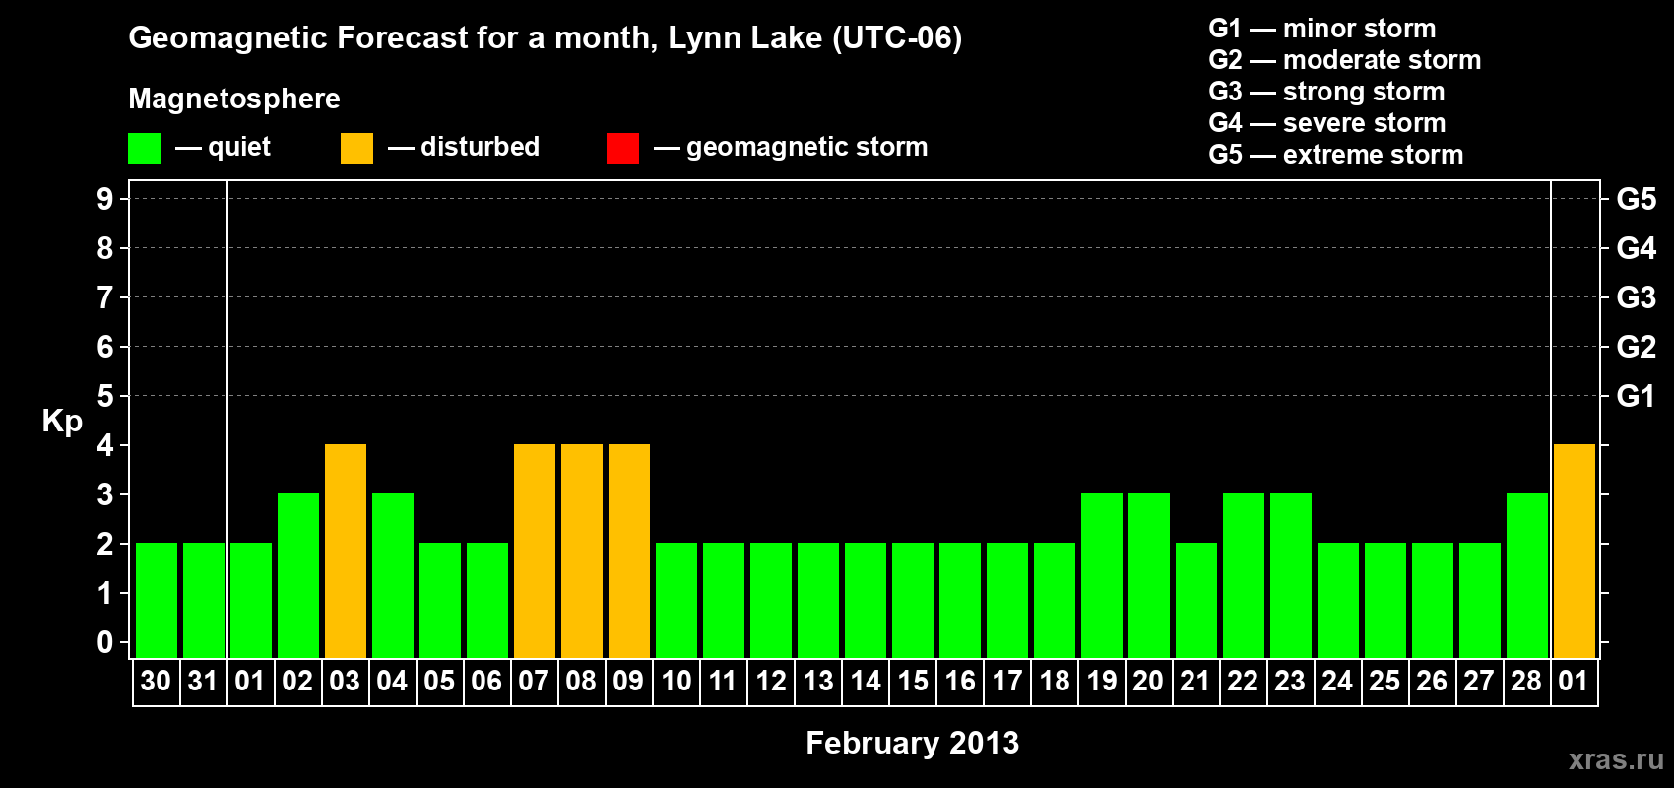Click date label 10 on the axis
The image size is (1674, 788).
676,682
